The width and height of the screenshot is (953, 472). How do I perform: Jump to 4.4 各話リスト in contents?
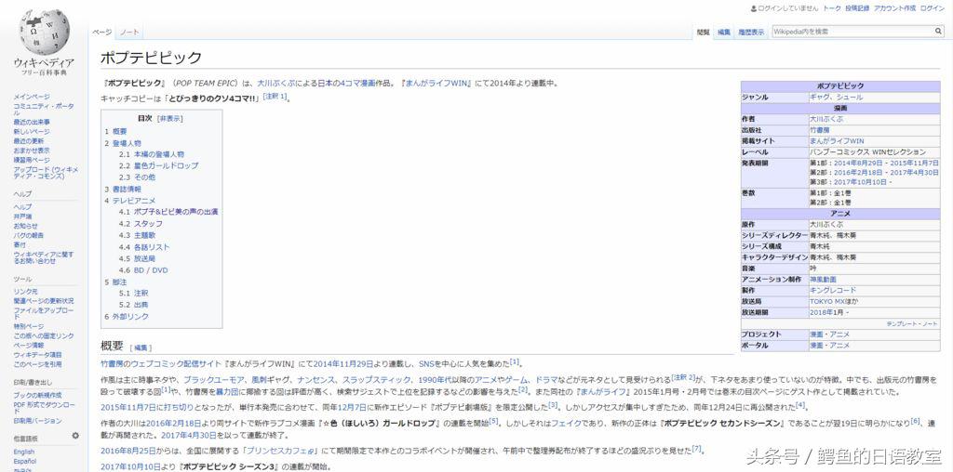tap(144, 247)
